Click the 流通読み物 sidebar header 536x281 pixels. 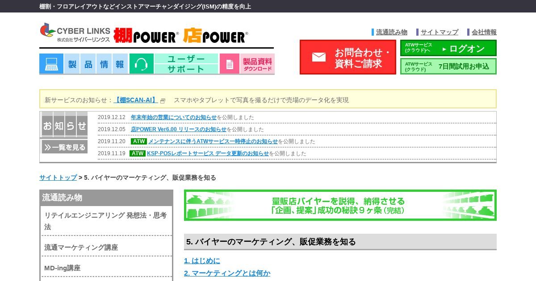[x=106, y=198]
